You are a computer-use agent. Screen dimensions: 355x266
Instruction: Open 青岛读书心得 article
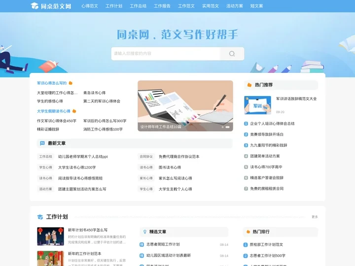(x=94, y=93)
